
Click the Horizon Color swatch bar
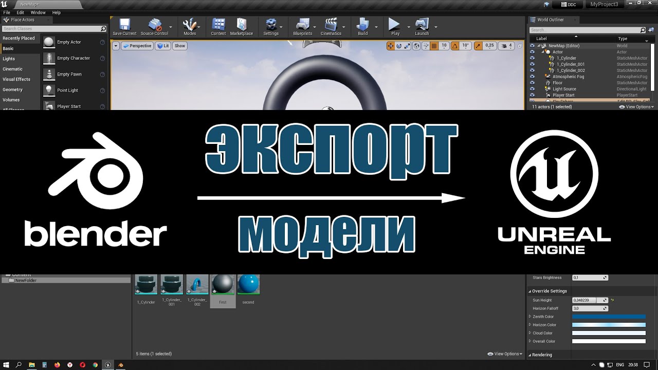click(x=609, y=325)
